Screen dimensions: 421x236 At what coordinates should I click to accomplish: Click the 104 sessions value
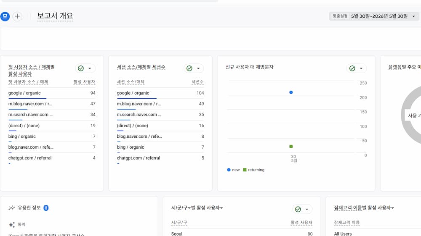pos(200,93)
